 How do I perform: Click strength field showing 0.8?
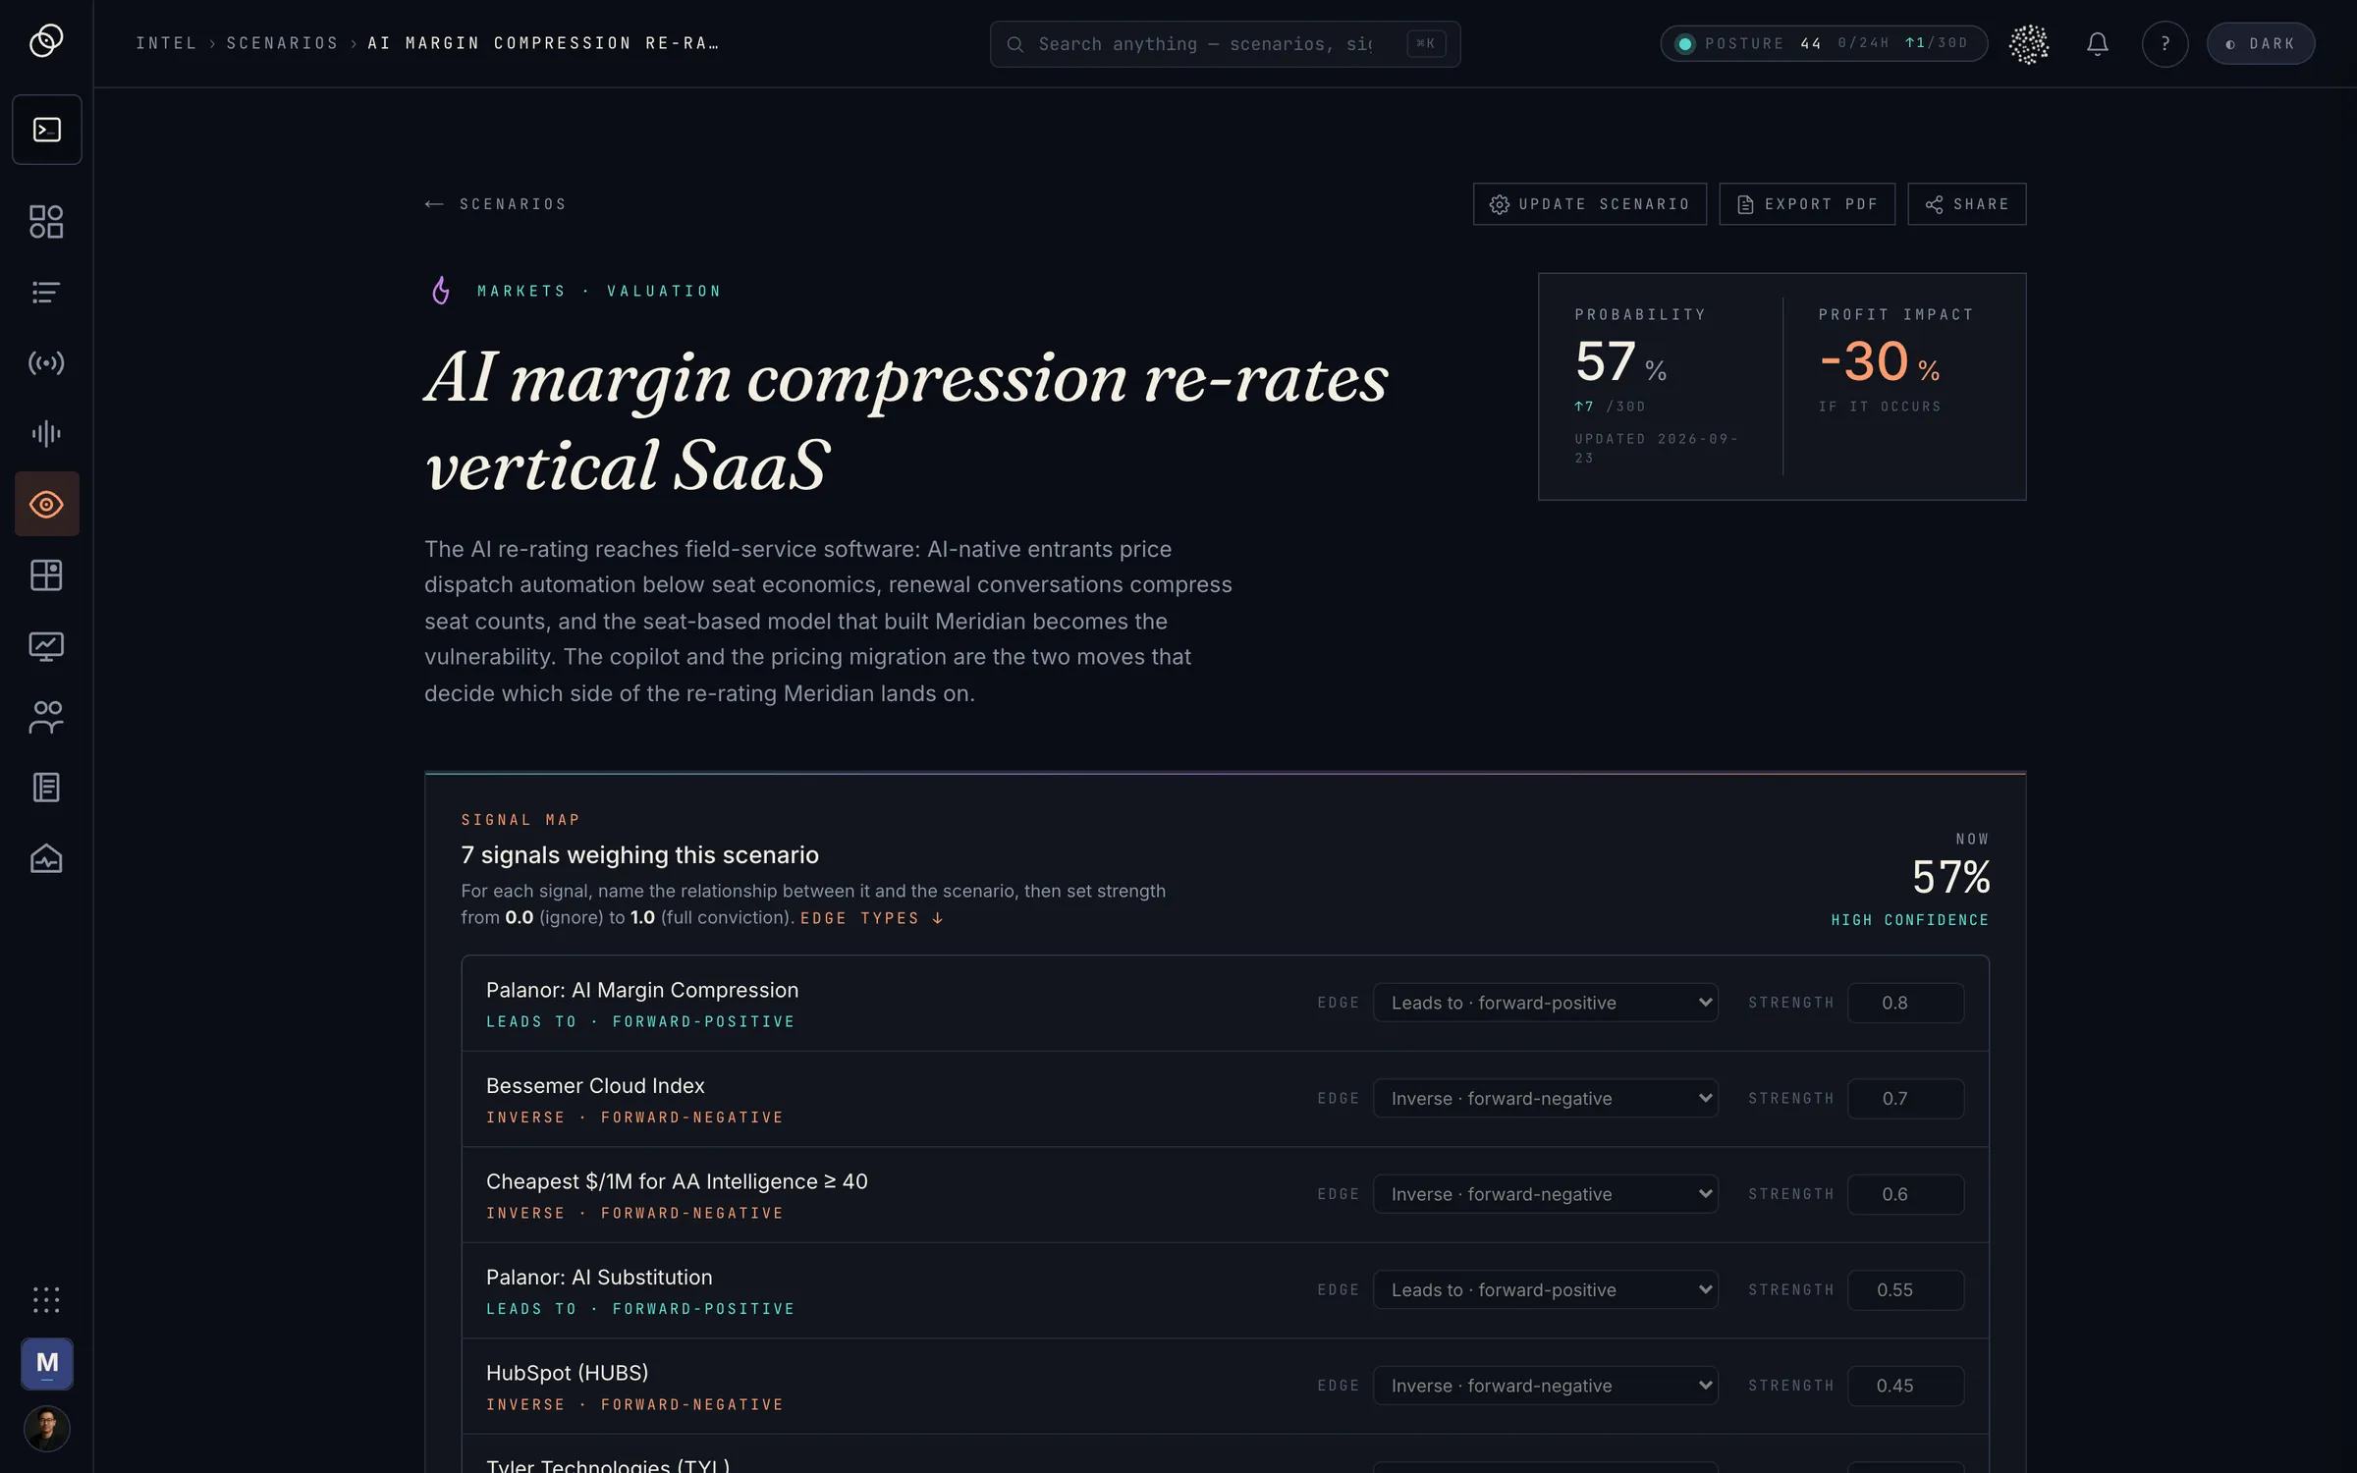[x=1905, y=1003]
